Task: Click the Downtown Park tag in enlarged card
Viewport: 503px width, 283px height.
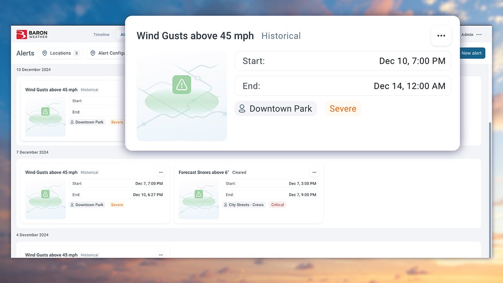Action: [x=275, y=109]
